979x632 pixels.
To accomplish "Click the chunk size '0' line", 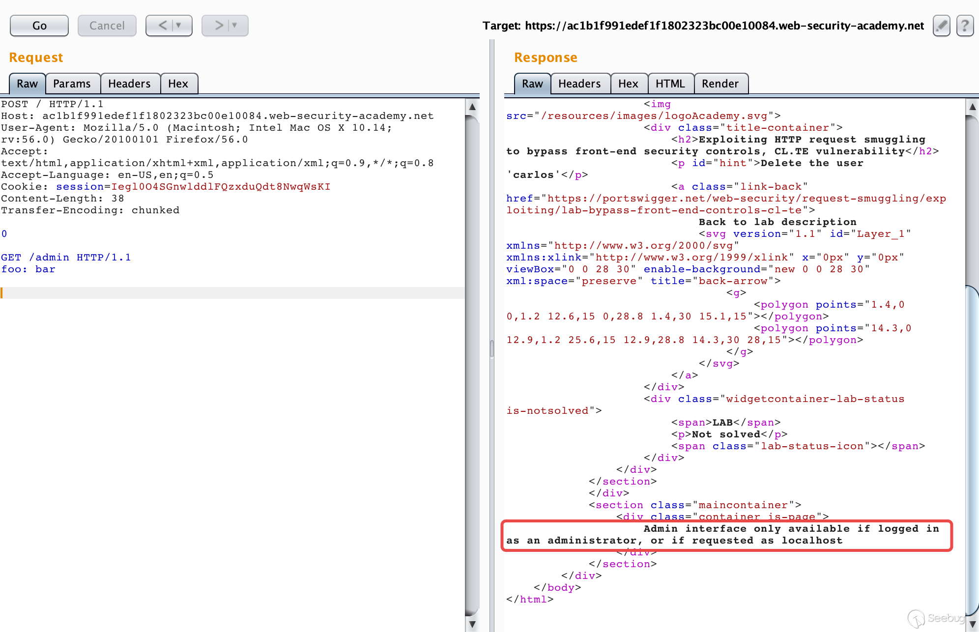I will pyautogui.click(x=4, y=234).
